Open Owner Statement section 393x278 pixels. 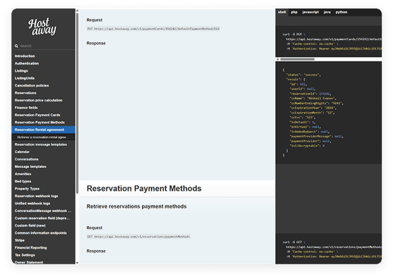point(29,262)
